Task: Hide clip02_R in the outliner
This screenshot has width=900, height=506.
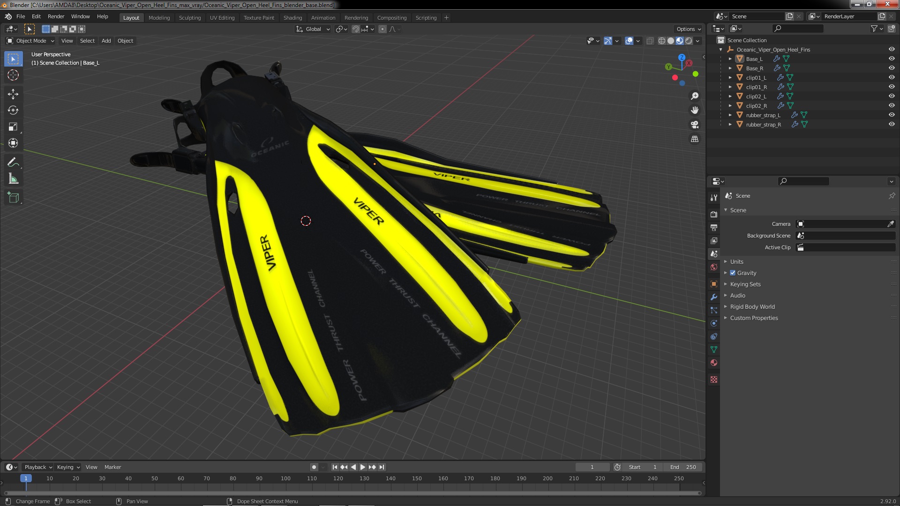Action: [x=891, y=106]
